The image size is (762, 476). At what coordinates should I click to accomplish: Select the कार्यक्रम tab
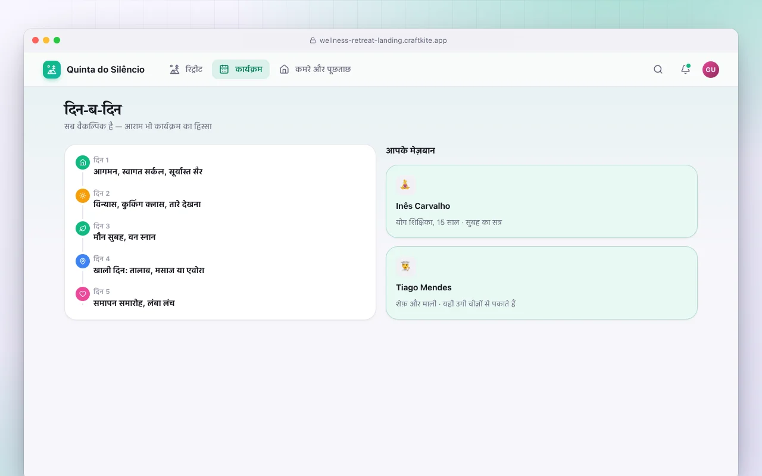[241, 69]
